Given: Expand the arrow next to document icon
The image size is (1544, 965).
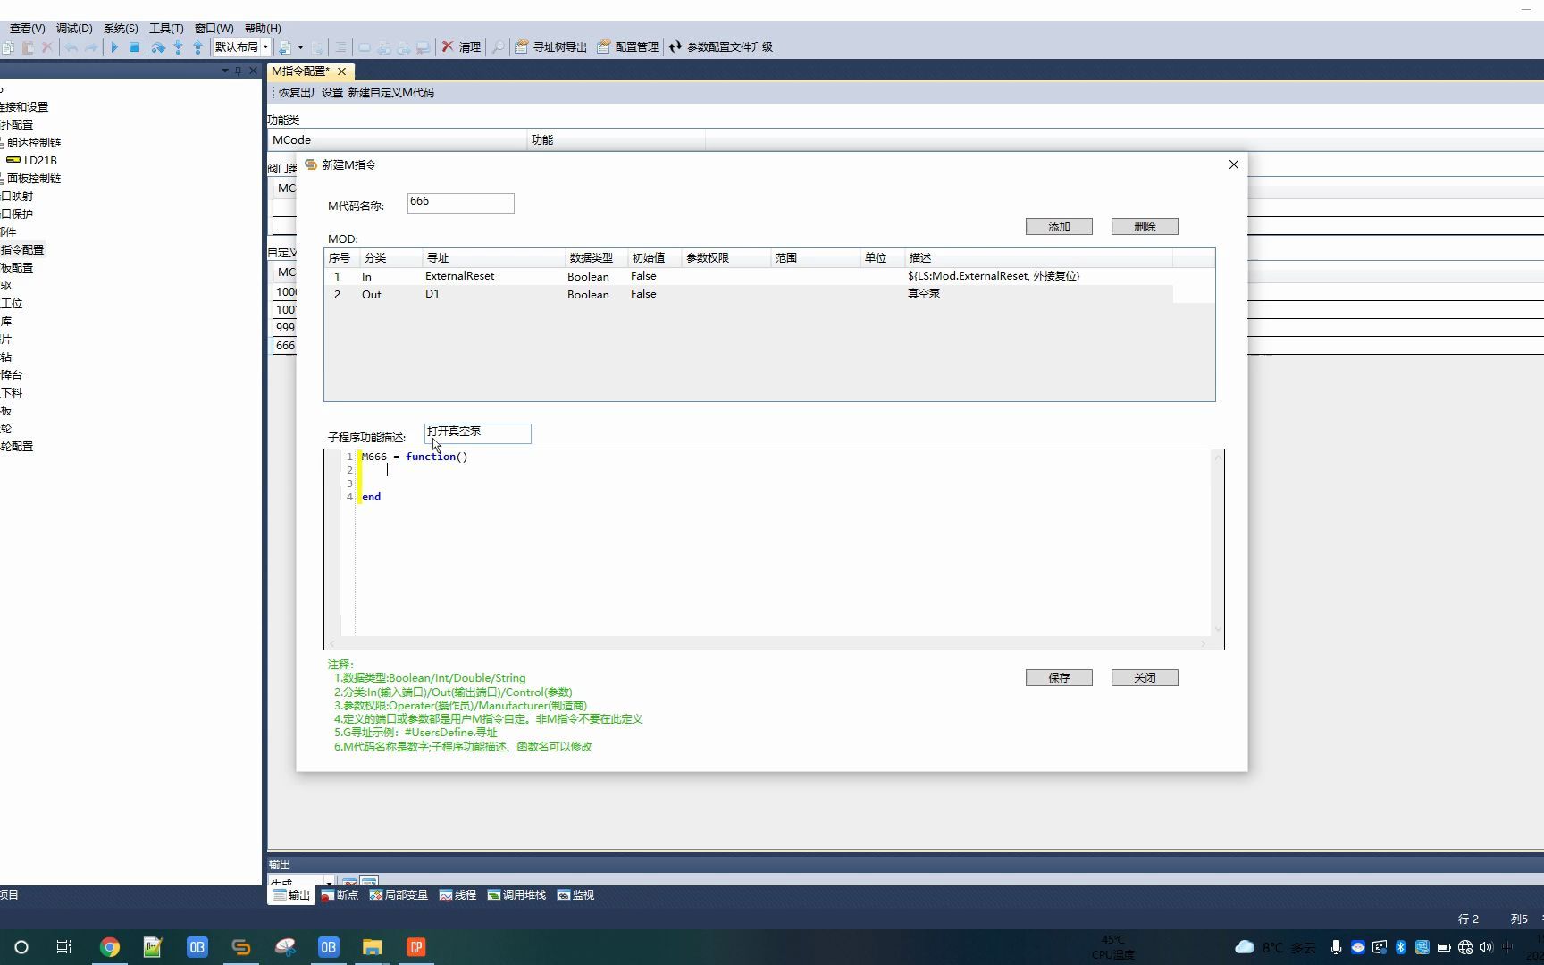Looking at the screenshot, I should [300, 46].
